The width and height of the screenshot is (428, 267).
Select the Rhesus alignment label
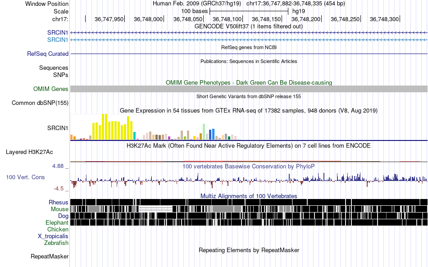pos(59,202)
